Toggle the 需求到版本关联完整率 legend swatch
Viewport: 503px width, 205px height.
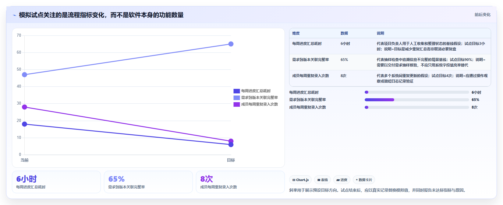(237, 98)
